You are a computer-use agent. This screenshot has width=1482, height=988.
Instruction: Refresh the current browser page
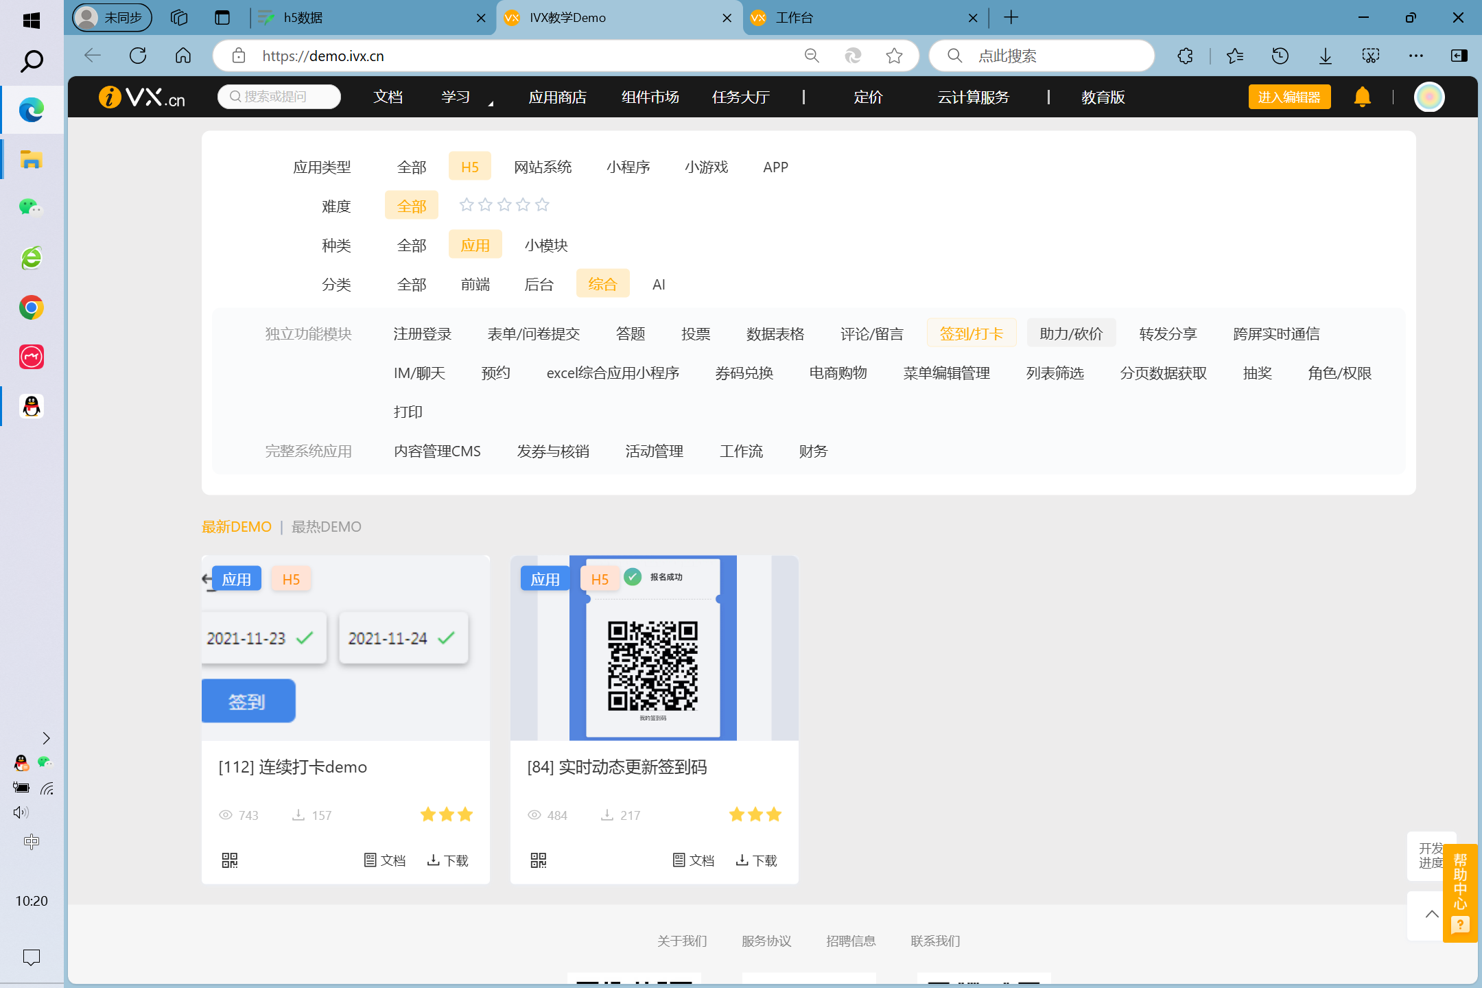pyautogui.click(x=138, y=56)
